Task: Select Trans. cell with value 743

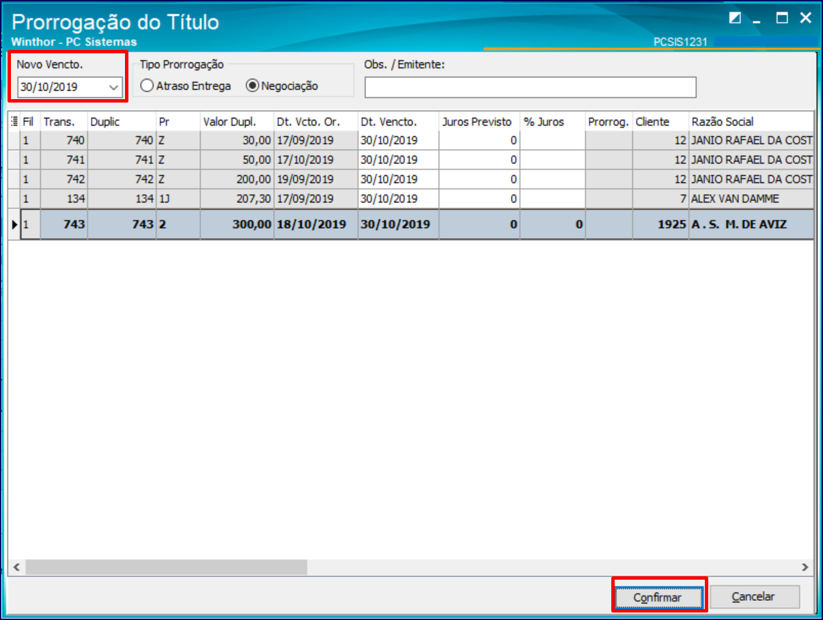Action: (x=64, y=224)
